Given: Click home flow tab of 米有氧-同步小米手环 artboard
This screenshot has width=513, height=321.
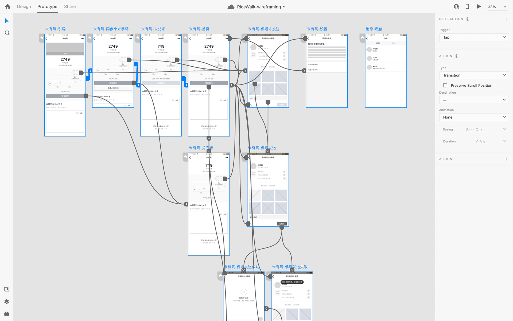Looking at the screenshot, I should (90, 38).
